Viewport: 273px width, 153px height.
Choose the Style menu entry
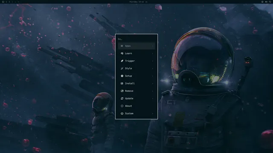(x=136, y=68)
